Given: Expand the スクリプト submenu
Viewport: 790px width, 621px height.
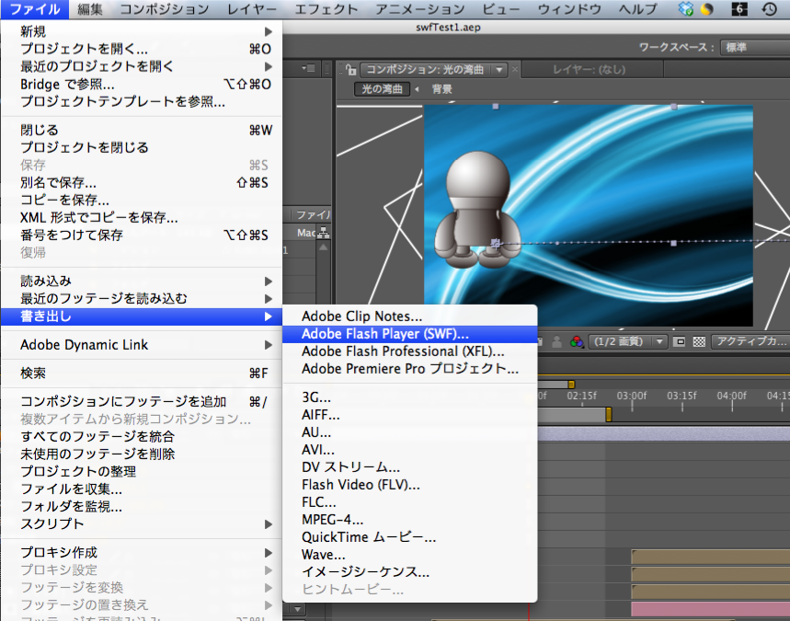Looking at the screenshot, I should click(141, 524).
